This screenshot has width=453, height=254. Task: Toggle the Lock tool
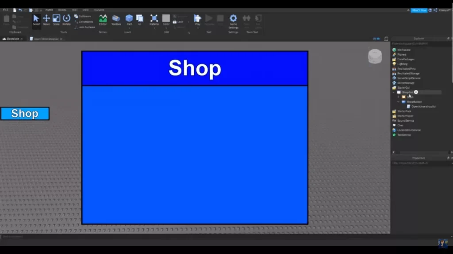coord(178,22)
